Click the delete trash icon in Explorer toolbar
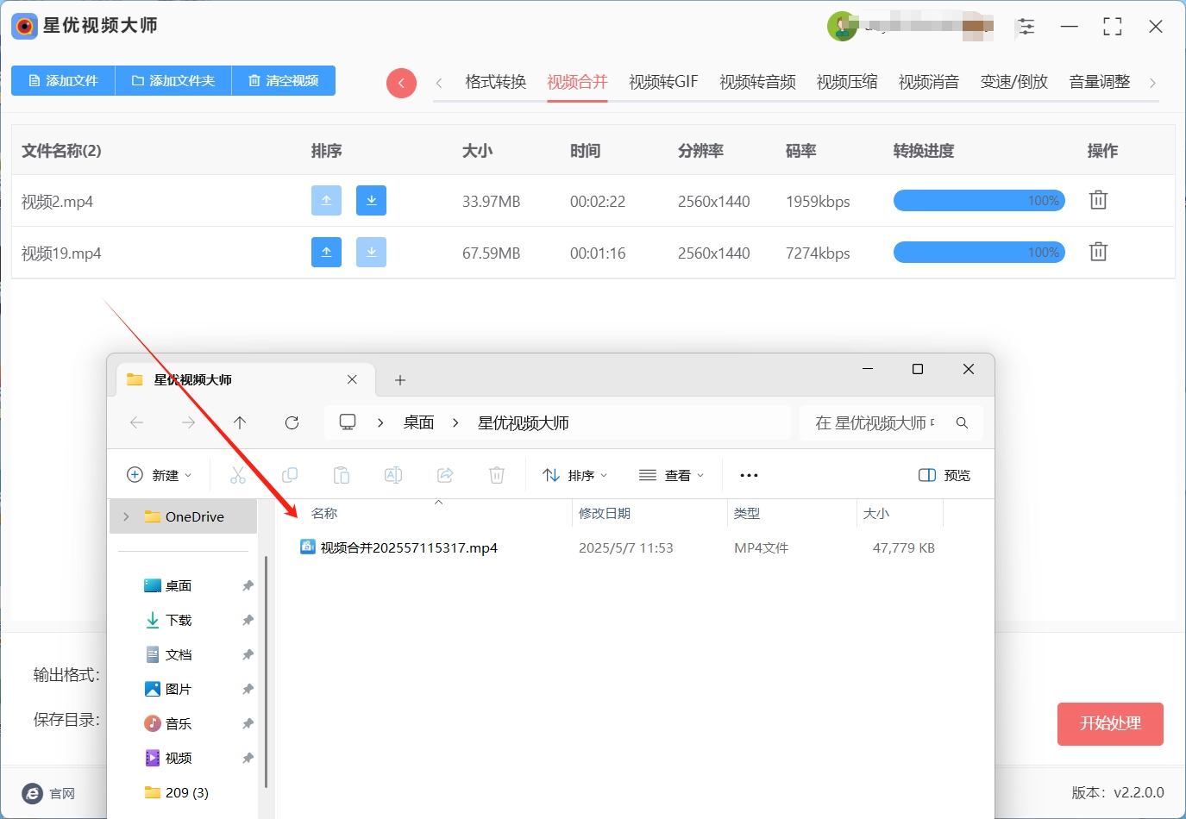1186x819 pixels. 497,475
